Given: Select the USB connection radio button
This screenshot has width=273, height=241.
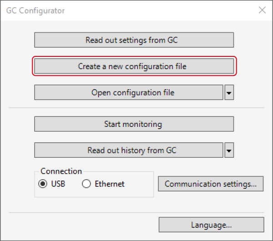Looking at the screenshot, I should click(x=43, y=184).
